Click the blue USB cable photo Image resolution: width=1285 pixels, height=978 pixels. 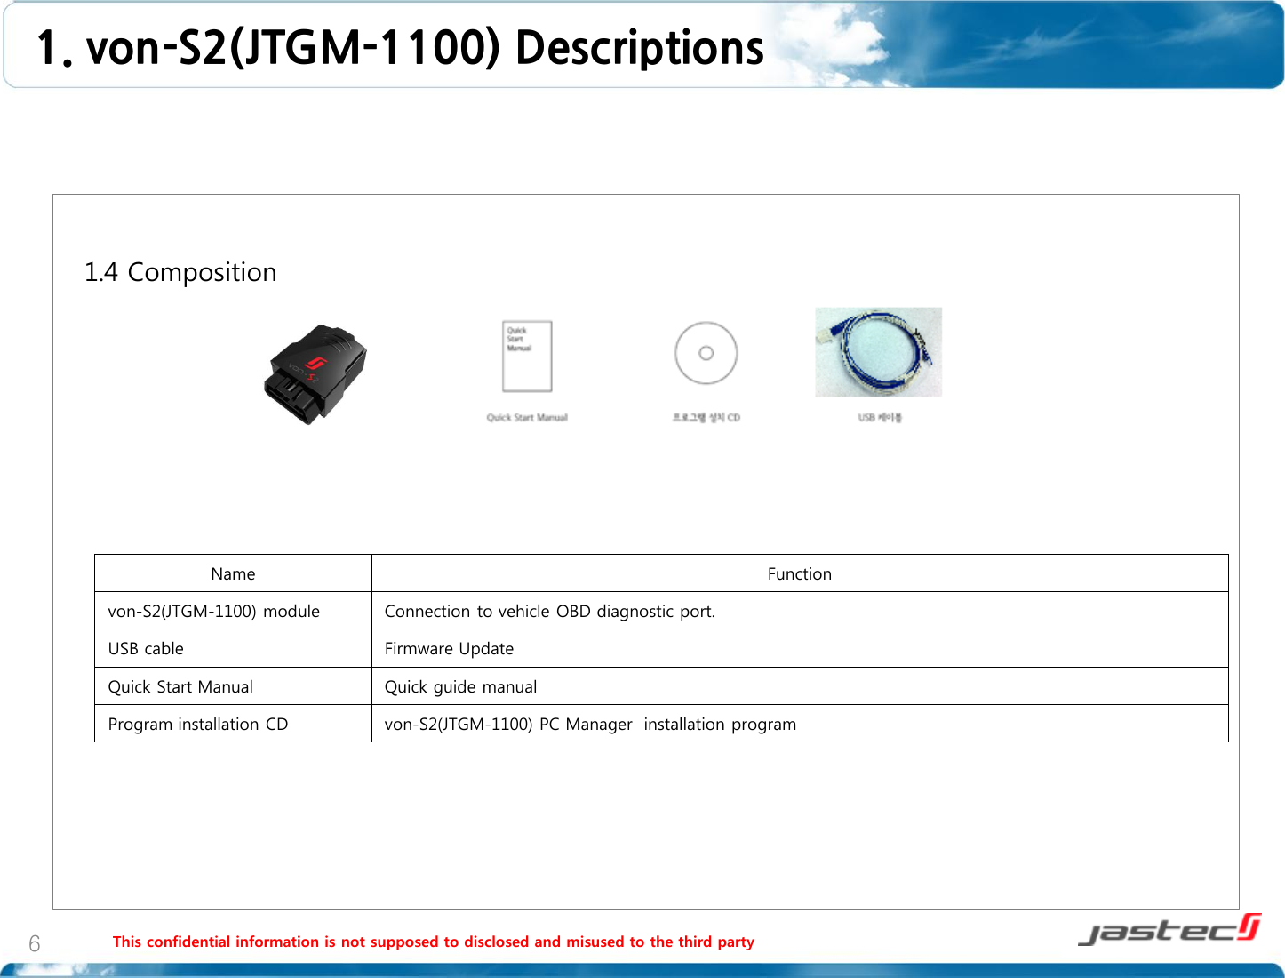pos(879,352)
